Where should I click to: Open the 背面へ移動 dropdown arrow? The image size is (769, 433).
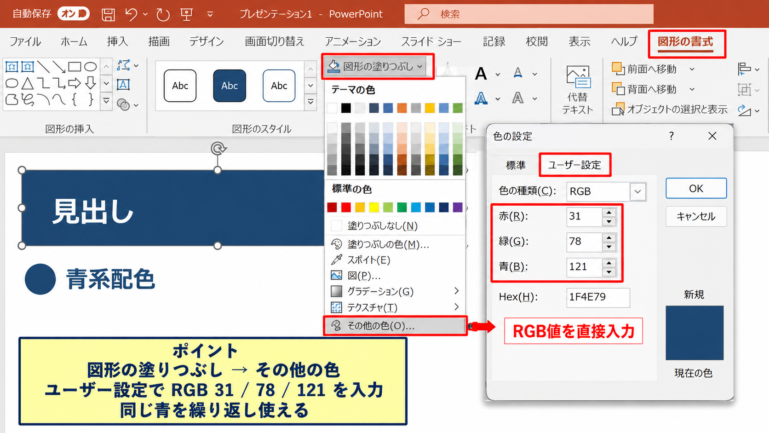(x=692, y=89)
